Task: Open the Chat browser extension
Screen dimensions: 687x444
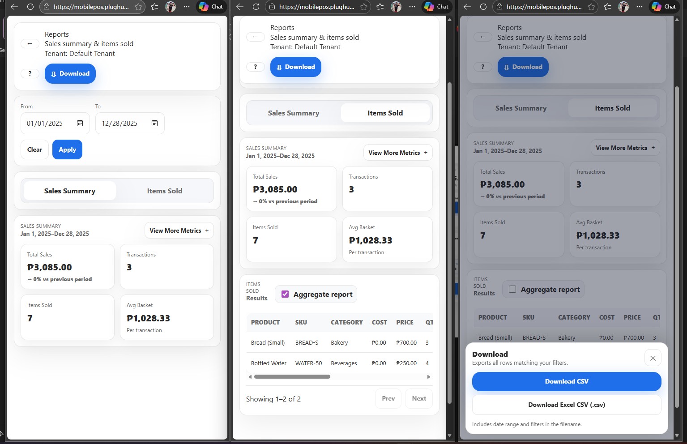Action: [210, 7]
